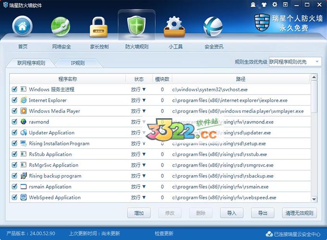Toggle the rsmain Application rule checkbox
This screenshot has width=327, height=240.
tap(14, 187)
